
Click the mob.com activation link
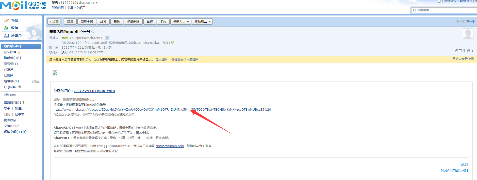(163, 110)
